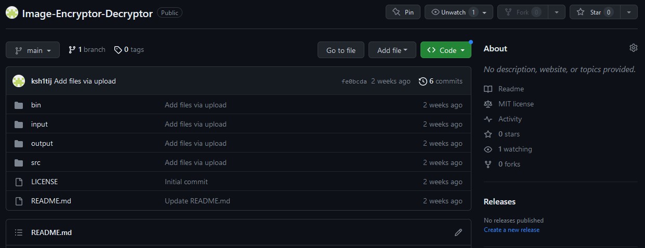Open the bin folder
645x248 pixels.
pos(36,105)
